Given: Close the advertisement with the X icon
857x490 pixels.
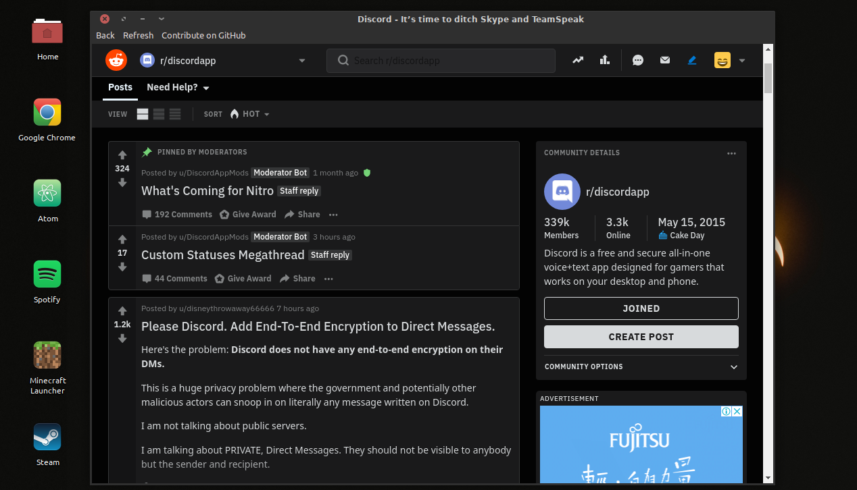Looking at the screenshot, I should click(737, 411).
